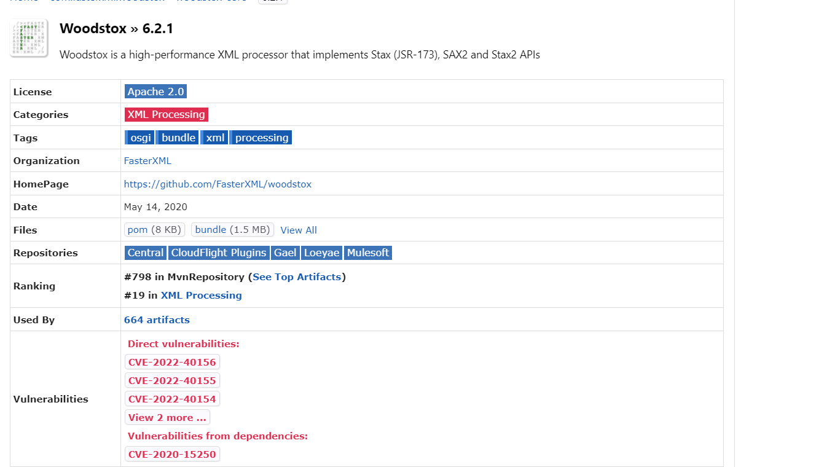Screen dimensions: 835x467
Task: Expand View 2 more vulnerabilities
Action: 167,417
